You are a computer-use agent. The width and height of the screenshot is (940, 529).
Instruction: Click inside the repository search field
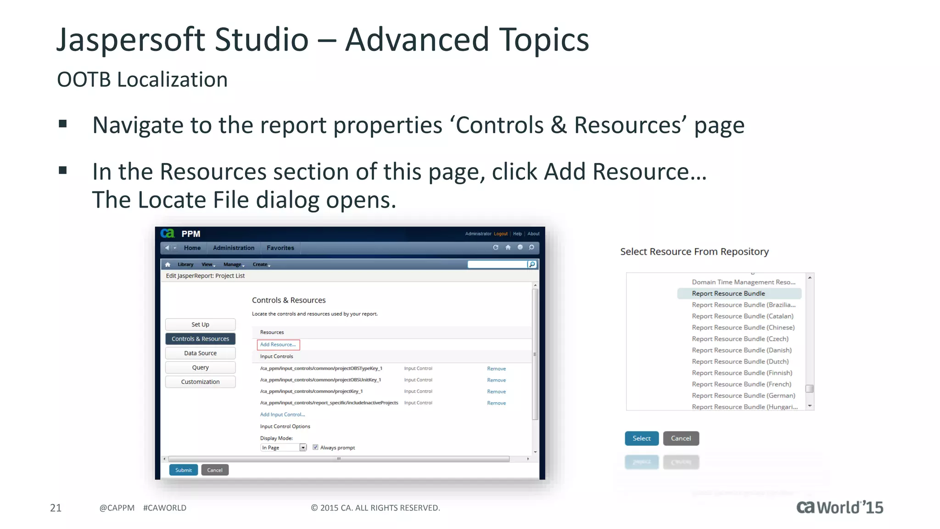498,264
